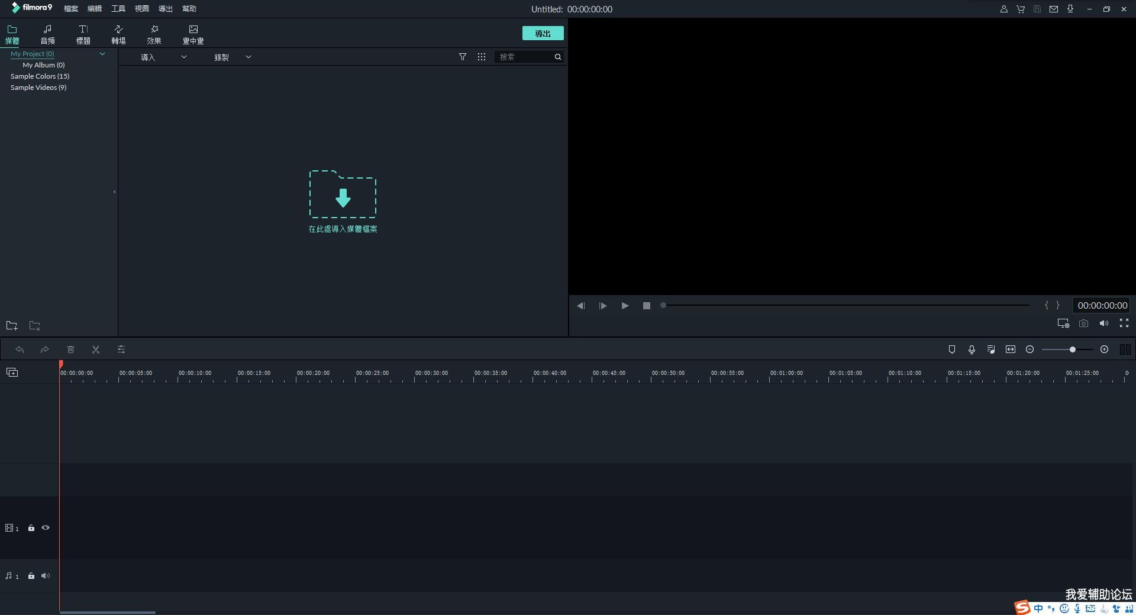The image size is (1136, 615).
Task: Zoom timeline to fit icon
Action: coord(1011,349)
